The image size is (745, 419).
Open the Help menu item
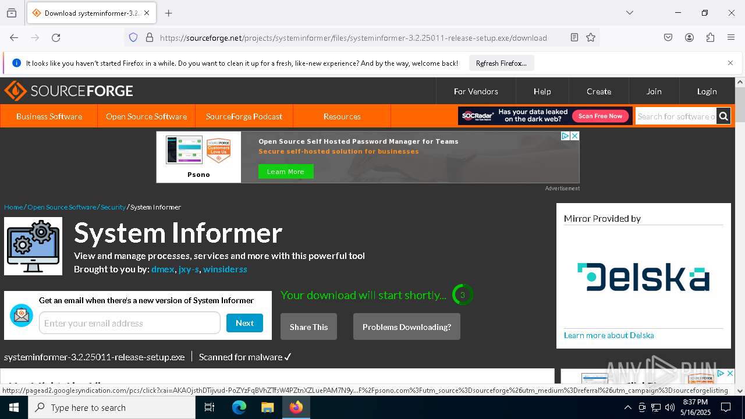542,91
